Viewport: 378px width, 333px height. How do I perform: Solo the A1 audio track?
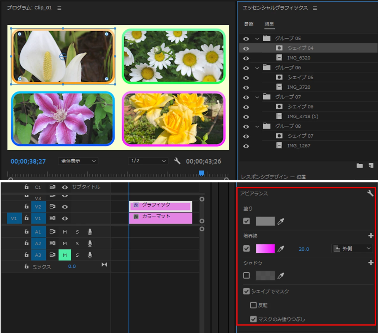(77, 232)
